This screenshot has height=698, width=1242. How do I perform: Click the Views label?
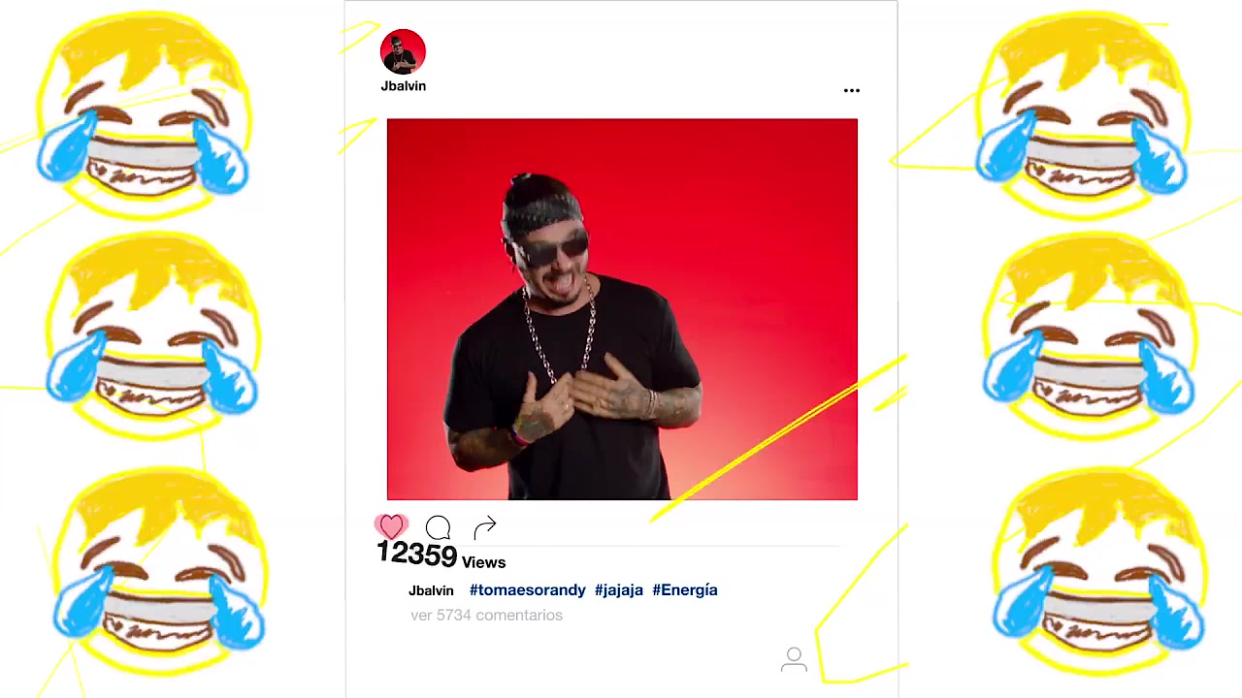tap(483, 562)
